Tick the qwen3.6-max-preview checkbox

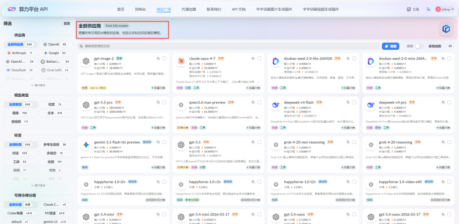point(260,102)
